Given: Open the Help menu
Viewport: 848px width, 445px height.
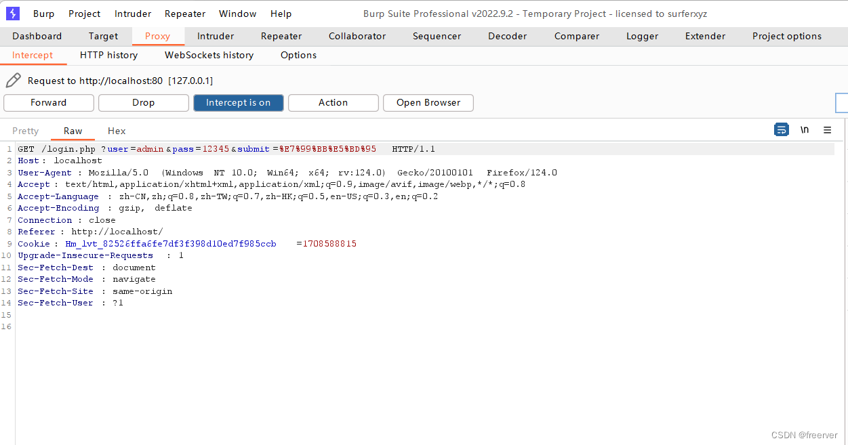Looking at the screenshot, I should click(x=281, y=14).
